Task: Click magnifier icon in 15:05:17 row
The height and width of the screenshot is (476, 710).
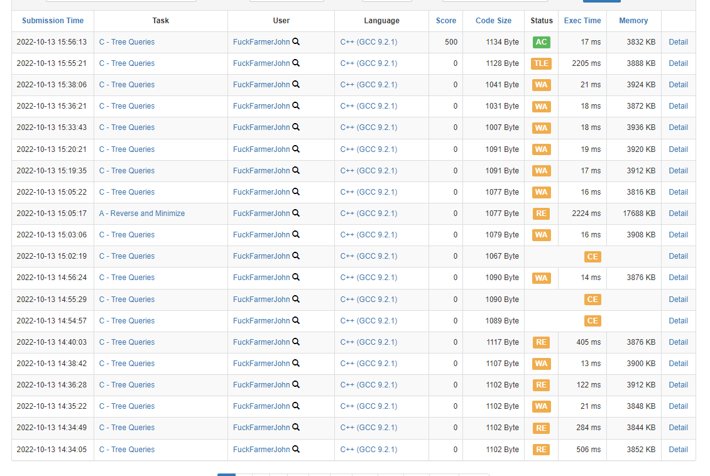Action: pyautogui.click(x=296, y=213)
